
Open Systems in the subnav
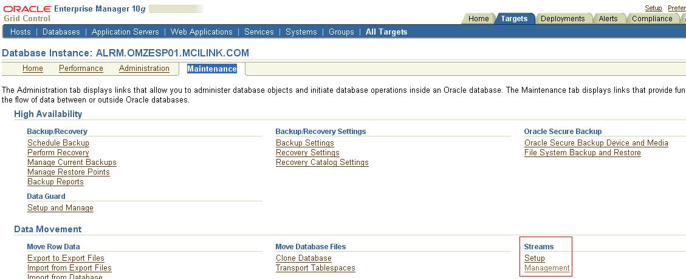301,32
